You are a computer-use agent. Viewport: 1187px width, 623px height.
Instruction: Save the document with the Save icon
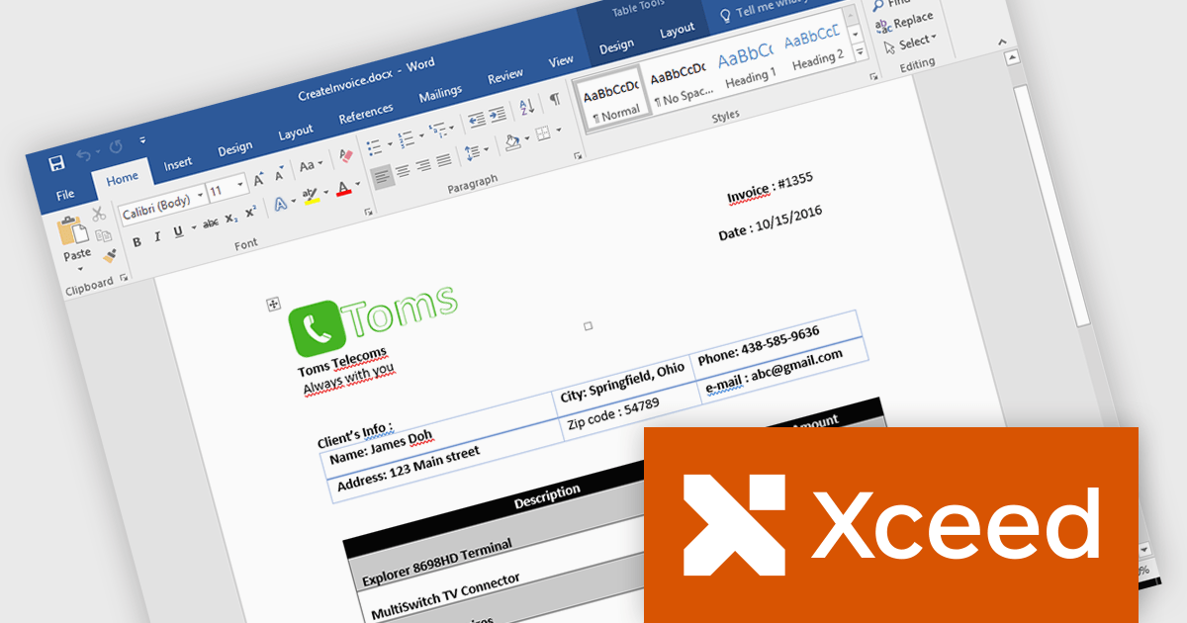click(56, 163)
